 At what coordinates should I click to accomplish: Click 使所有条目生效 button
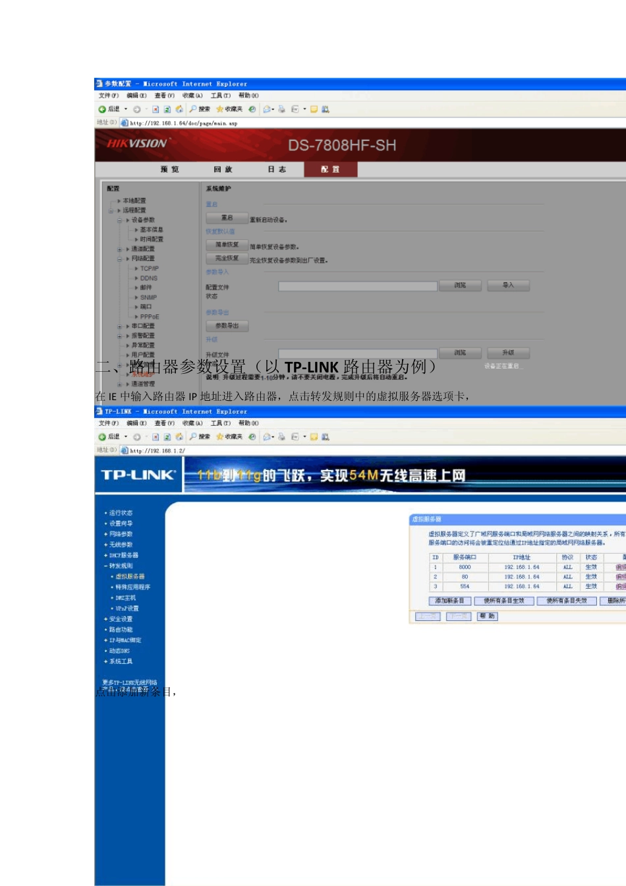click(x=504, y=601)
